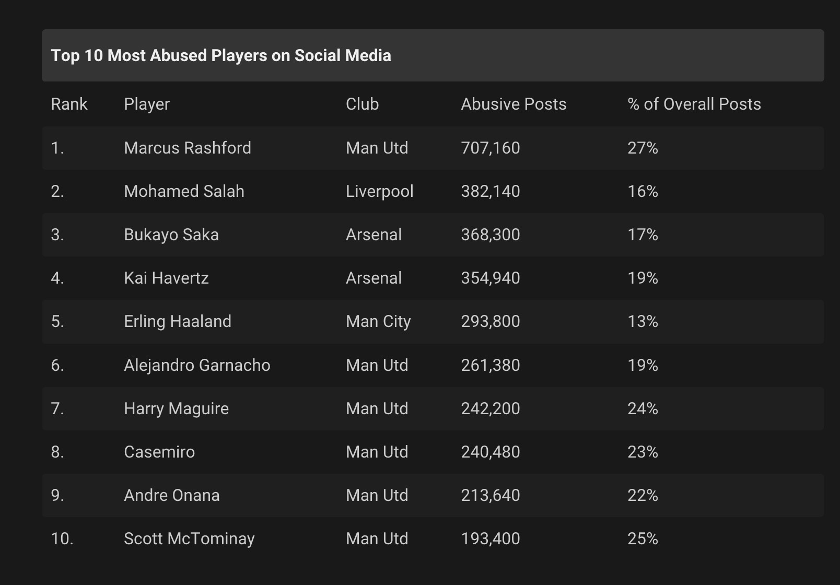
Task: Click the Player column header
Action: [x=147, y=104]
